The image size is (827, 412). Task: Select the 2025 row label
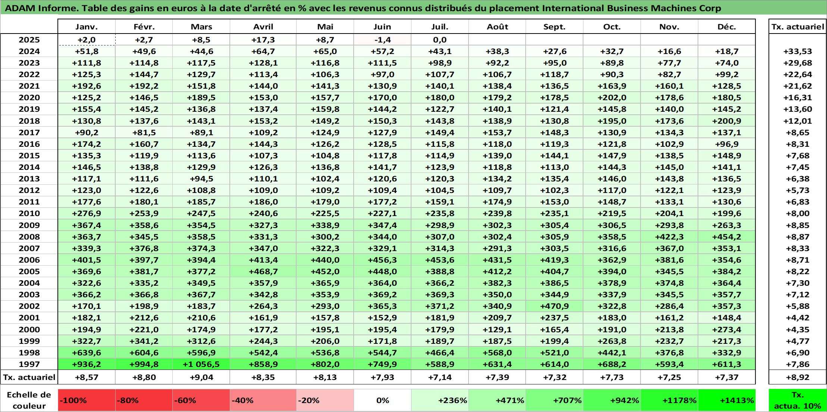pos(29,40)
